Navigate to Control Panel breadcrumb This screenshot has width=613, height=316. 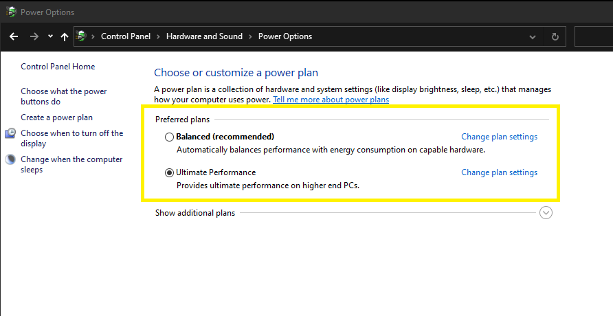[126, 36]
